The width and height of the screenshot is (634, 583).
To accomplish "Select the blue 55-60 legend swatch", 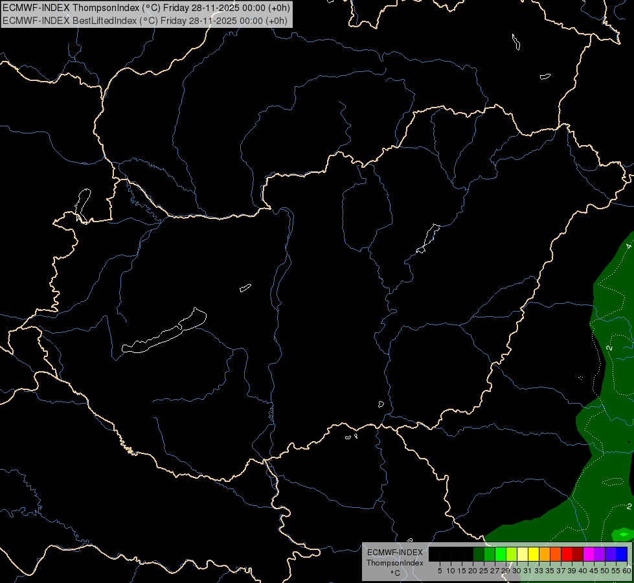I will (x=622, y=554).
